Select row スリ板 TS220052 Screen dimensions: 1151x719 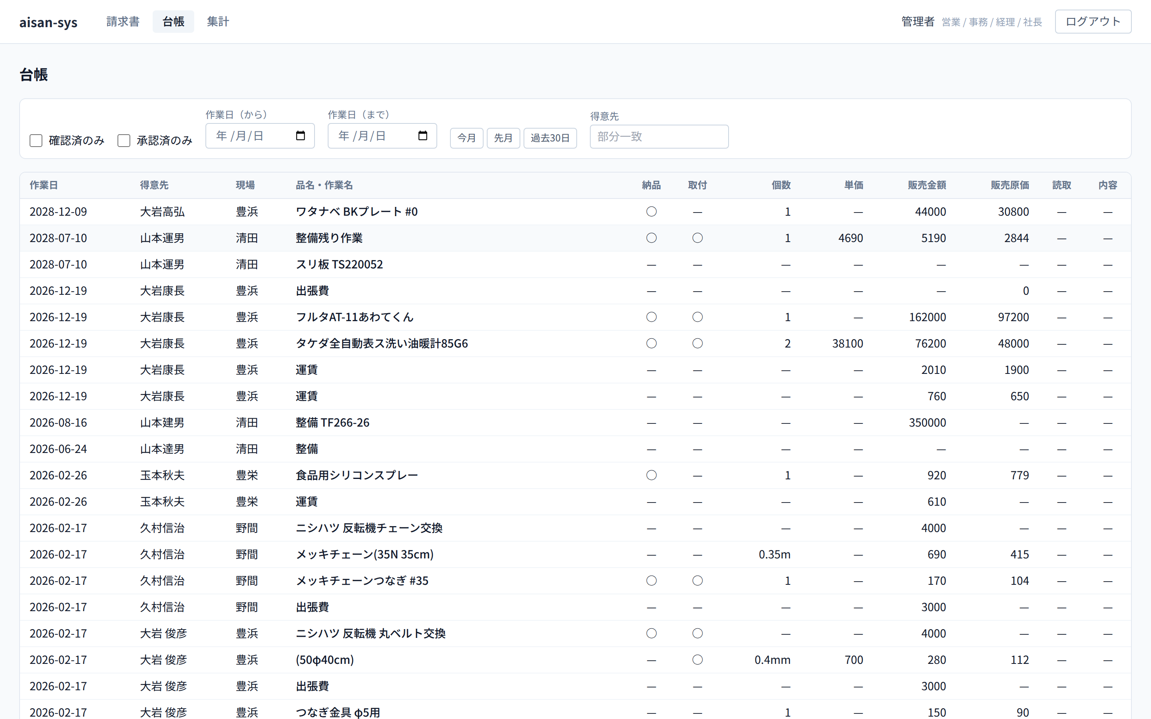[575, 264]
